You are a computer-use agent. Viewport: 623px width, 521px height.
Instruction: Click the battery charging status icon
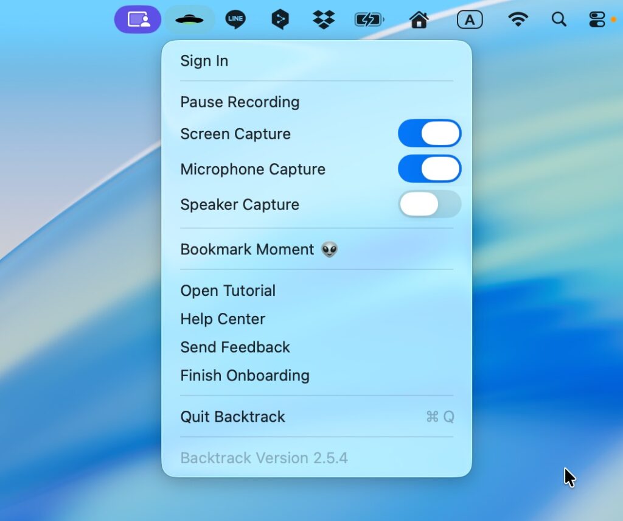(x=369, y=19)
